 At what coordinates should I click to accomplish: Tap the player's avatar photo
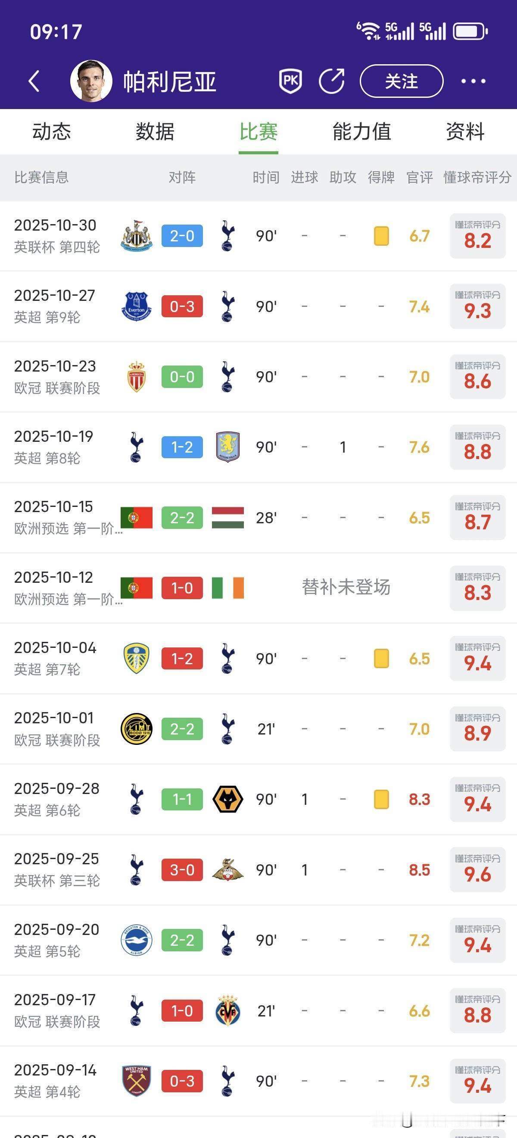[x=91, y=81]
